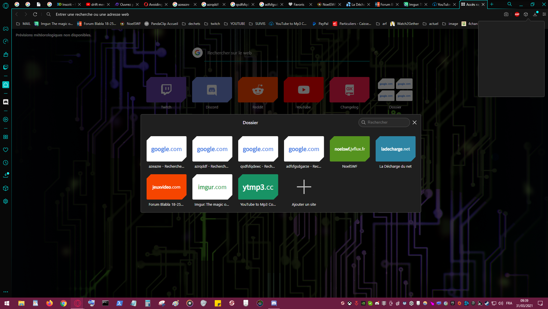
Task: Open the downloads icon in toolbar
Action: [x=535, y=14]
